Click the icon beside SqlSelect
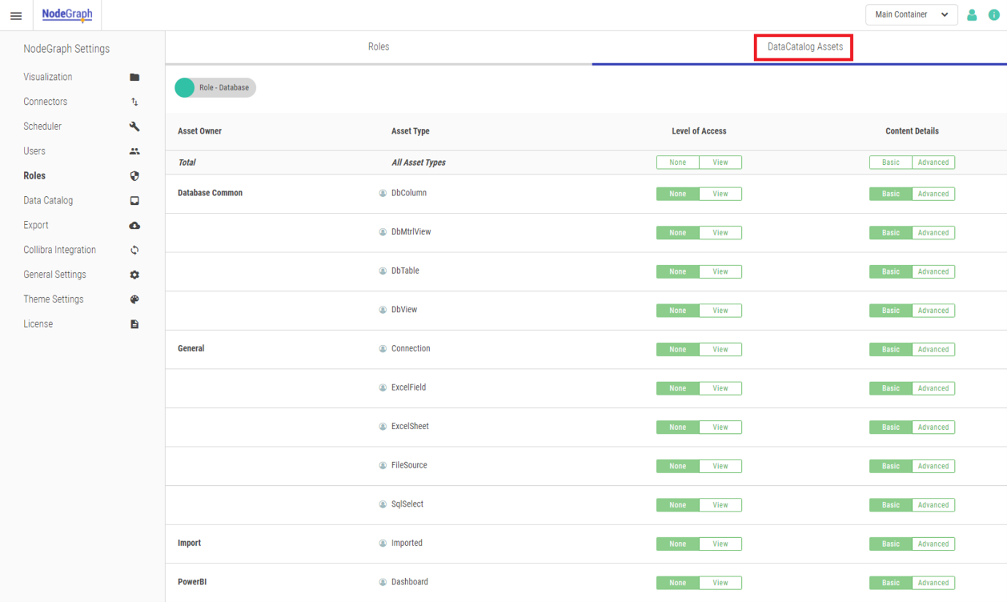Viewport: 1007px width, 602px height. 383,504
